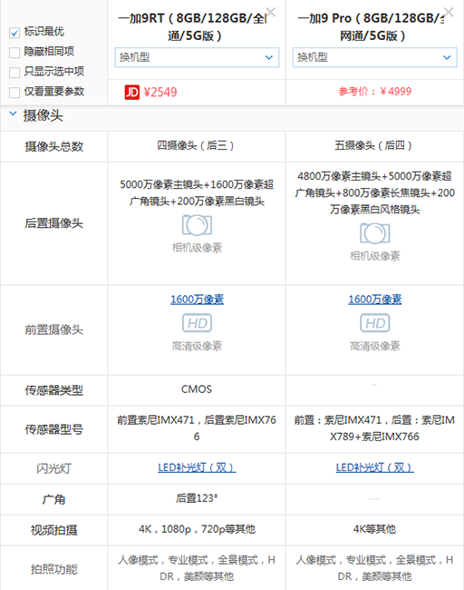
Task: Click the HD icon in 一加9RT front camera
Action: [x=197, y=323]
